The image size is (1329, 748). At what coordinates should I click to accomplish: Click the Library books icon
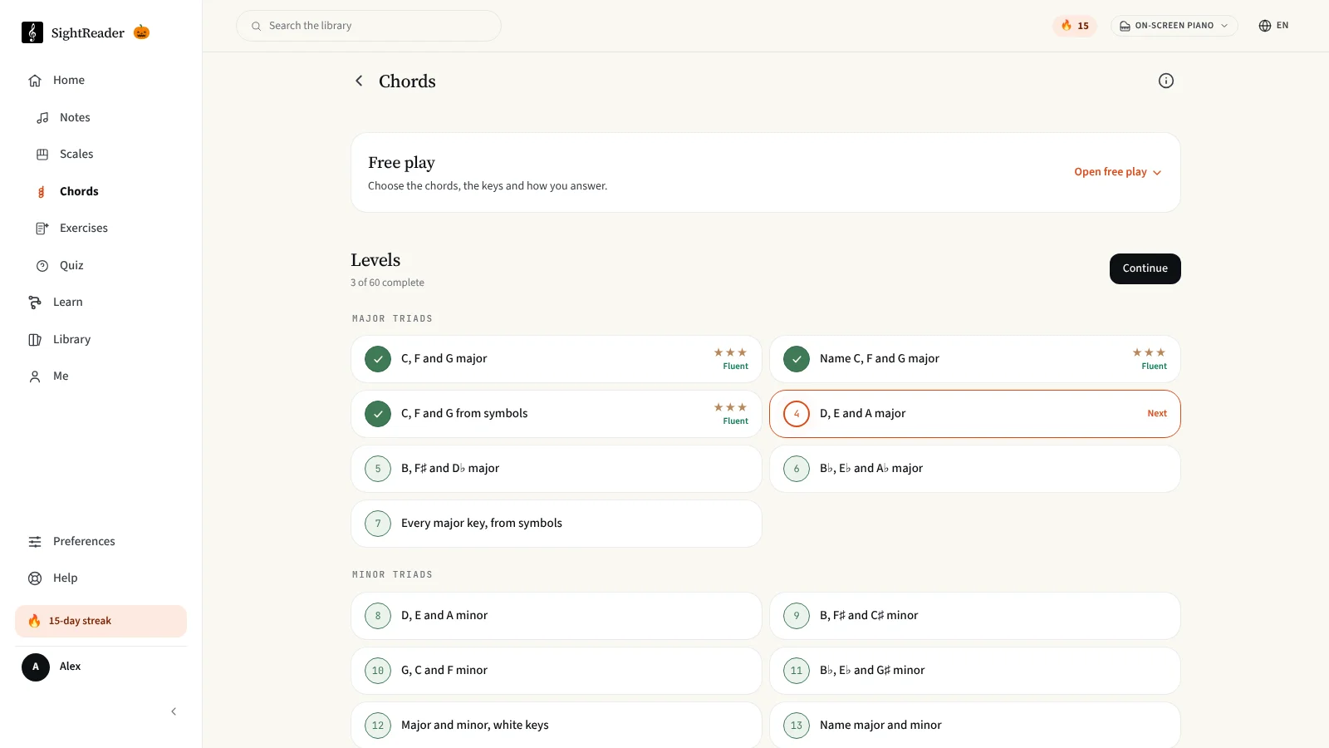[x=35, y=340]
